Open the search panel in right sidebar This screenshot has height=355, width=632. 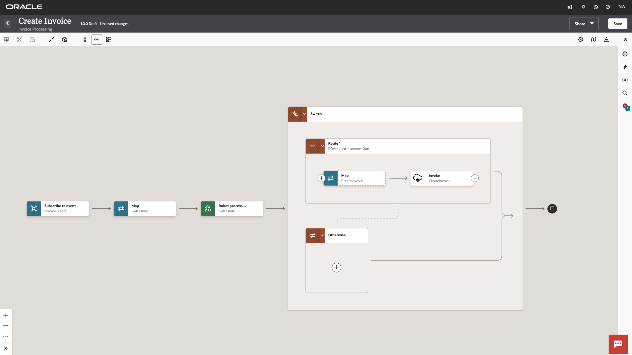tap(625, 93)
